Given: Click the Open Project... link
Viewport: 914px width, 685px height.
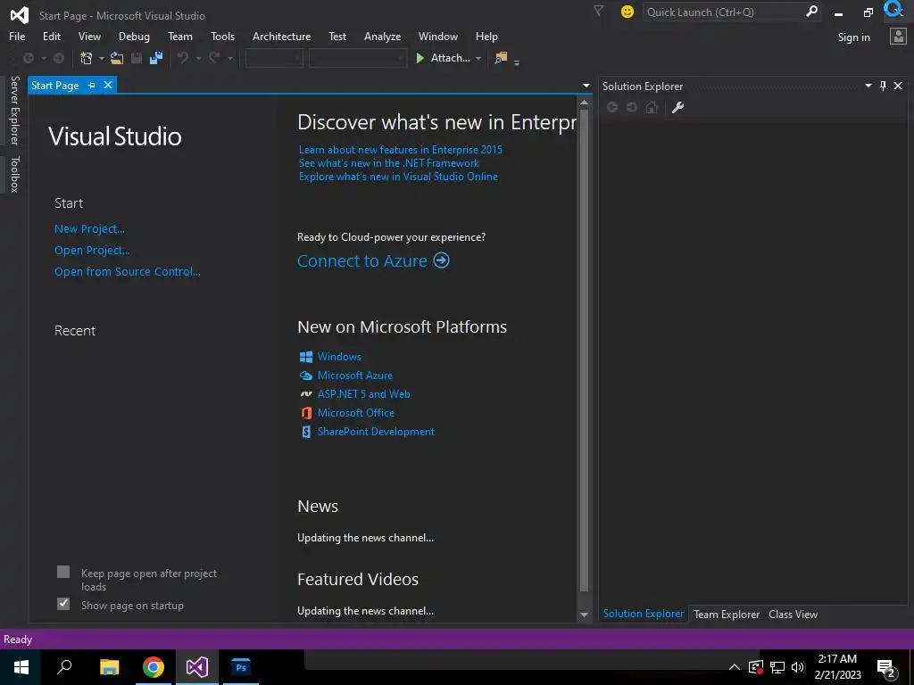Looking at the screenshot, I should coord(92,251).
